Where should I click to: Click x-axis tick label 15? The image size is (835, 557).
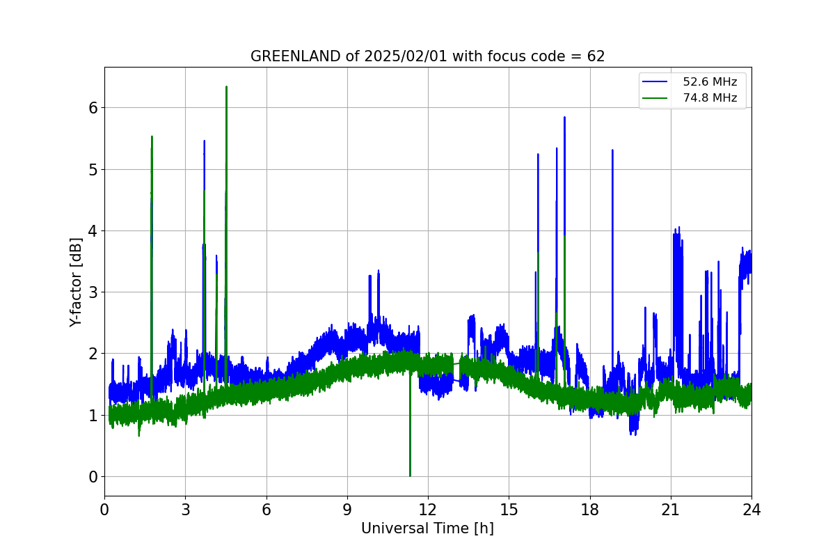509,510
